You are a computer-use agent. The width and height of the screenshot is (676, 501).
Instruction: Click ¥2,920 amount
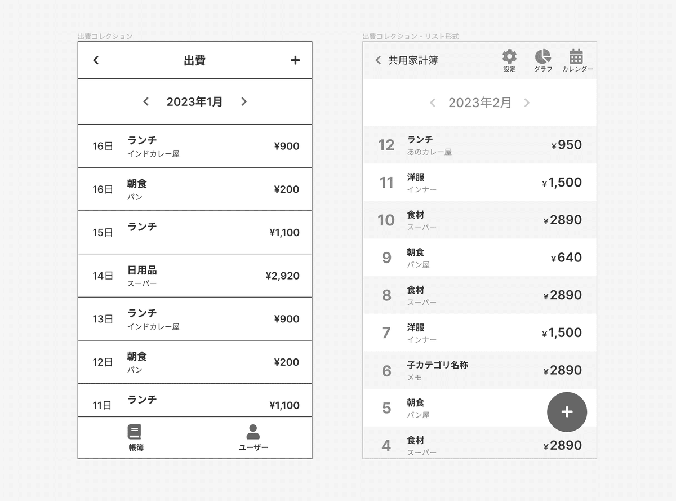[x=282, y=276]
